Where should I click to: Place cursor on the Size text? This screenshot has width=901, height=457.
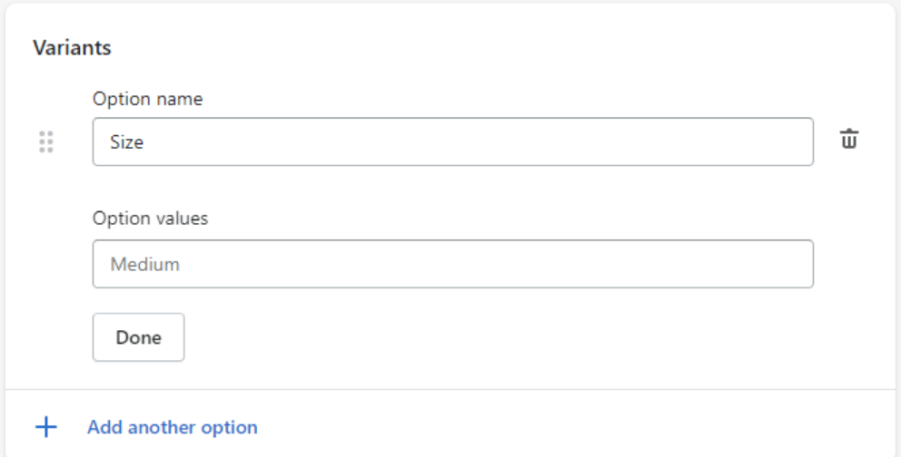[x=127, y=141]
